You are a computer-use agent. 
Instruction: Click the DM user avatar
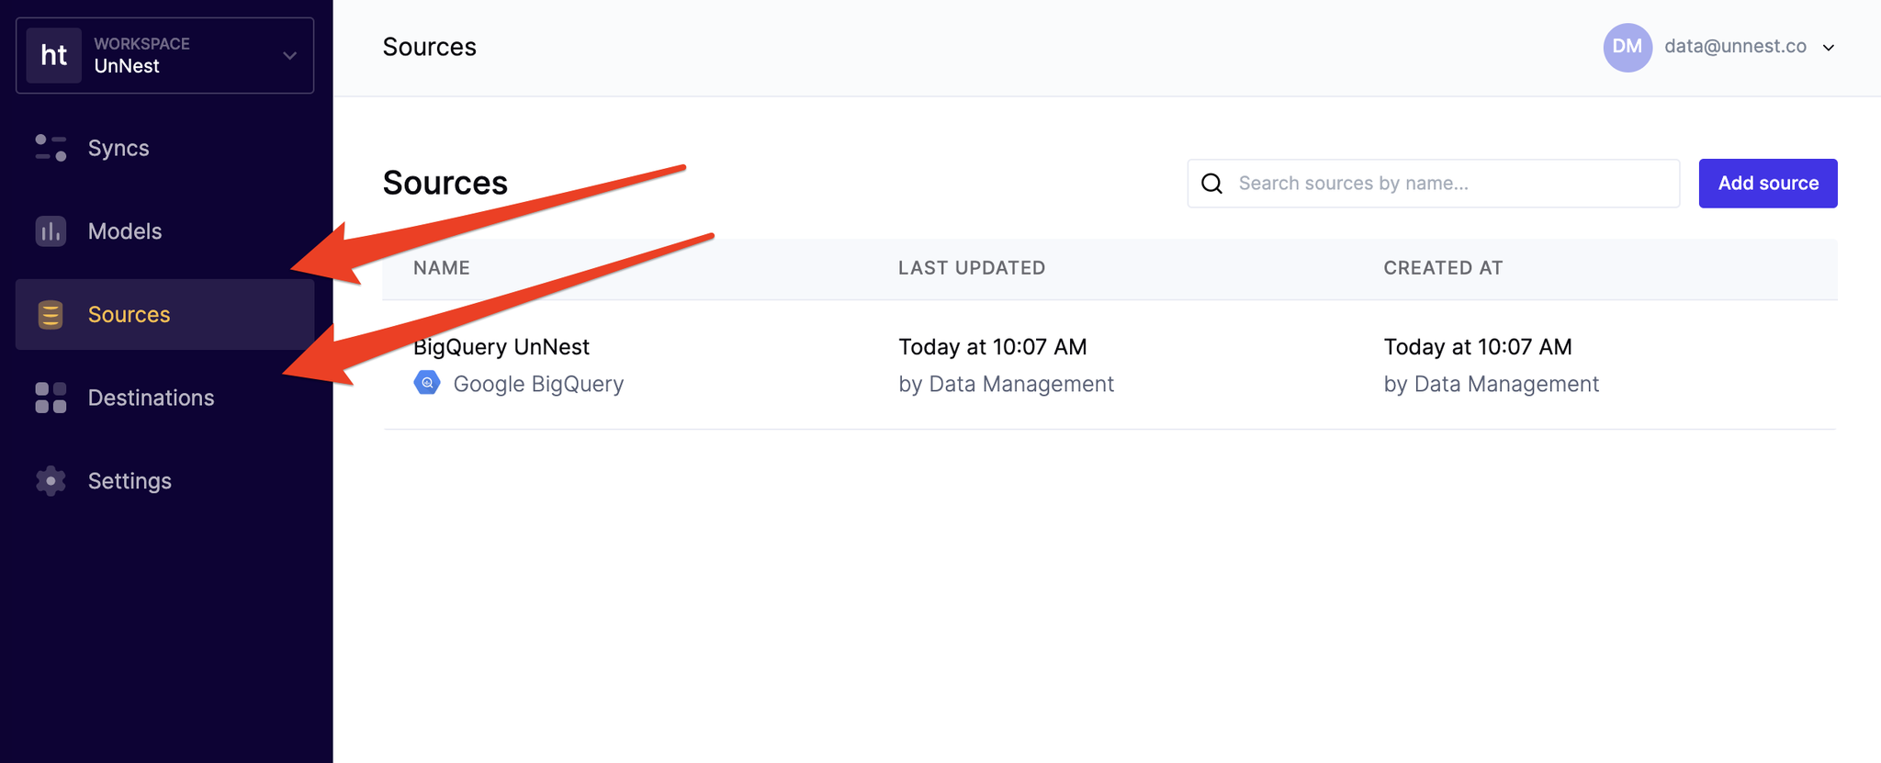point(1628,47)
